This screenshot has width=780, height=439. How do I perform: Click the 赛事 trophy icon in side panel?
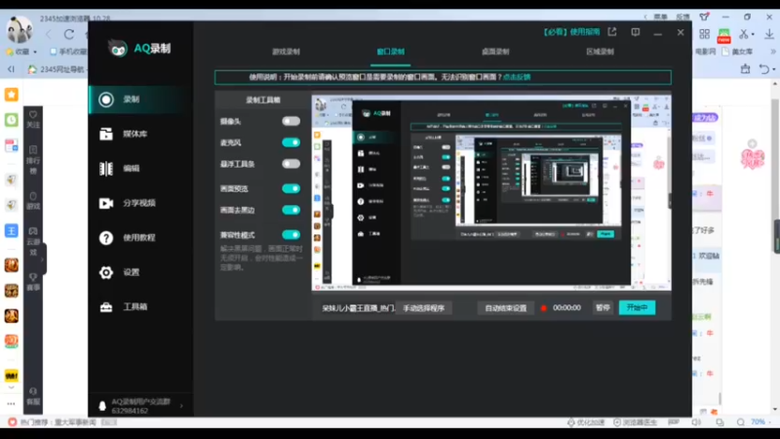coord(33,277)
